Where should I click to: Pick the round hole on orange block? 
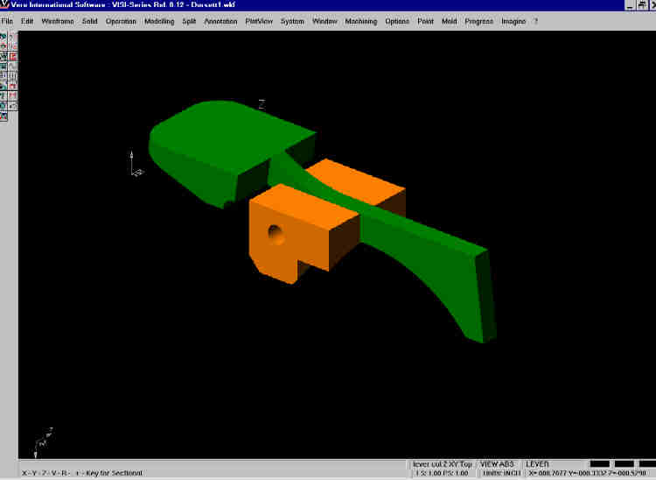pos(276,235)
